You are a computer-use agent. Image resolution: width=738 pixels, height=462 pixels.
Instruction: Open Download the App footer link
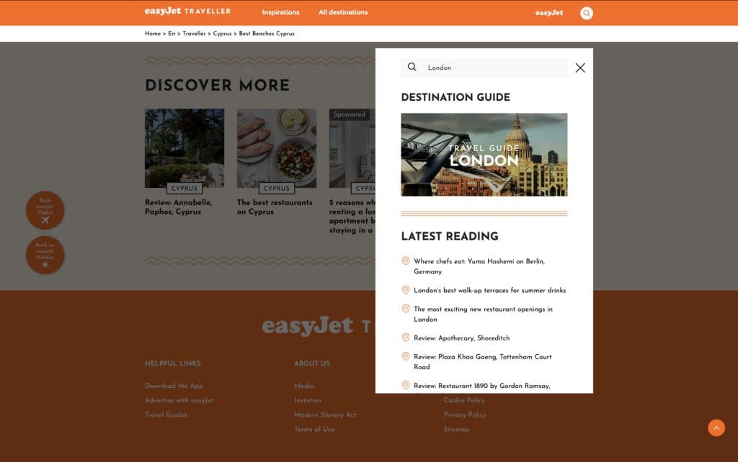pyautogui.click(x=174, y=386)
